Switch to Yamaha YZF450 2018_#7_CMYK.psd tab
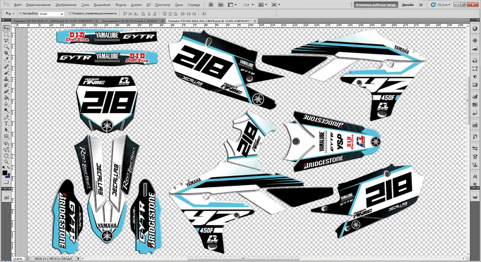Viewport: 481px width, 262px height. pos(53,21)
